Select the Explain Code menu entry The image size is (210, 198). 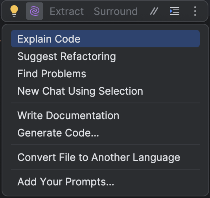point(105,39)
